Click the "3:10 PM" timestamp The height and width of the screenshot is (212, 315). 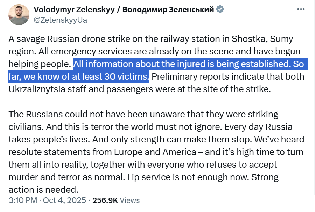point(22,200)
